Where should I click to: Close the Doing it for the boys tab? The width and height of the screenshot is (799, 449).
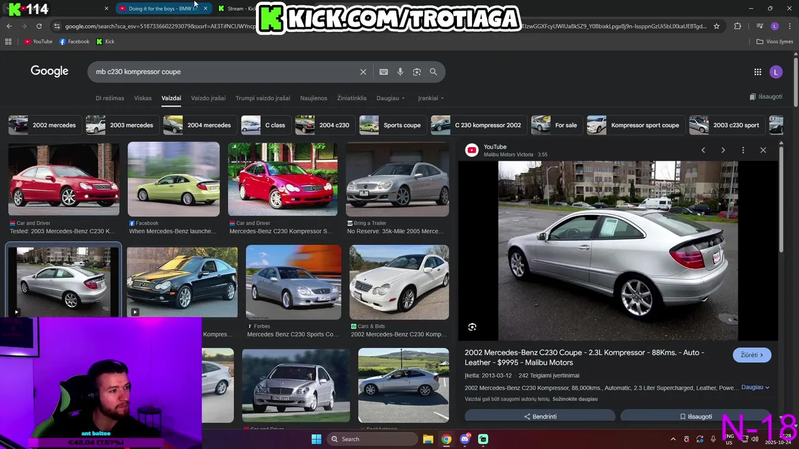[205, 9]
